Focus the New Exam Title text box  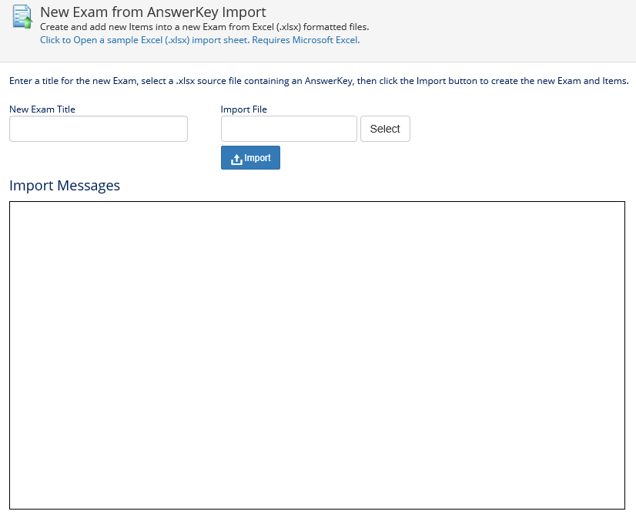[x=98, y=129]
